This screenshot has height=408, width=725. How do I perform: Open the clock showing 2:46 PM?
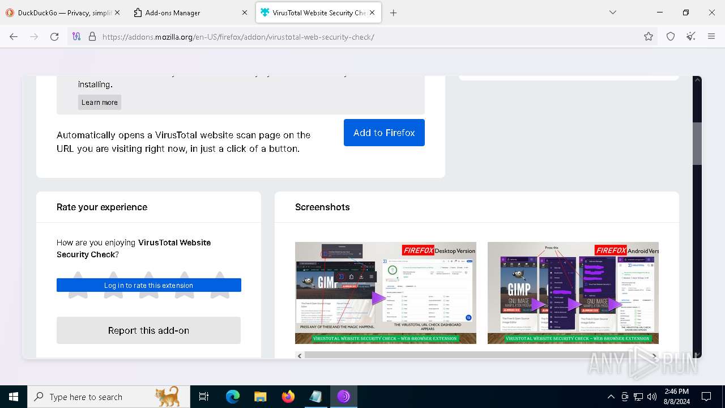[x=676, y=397]
